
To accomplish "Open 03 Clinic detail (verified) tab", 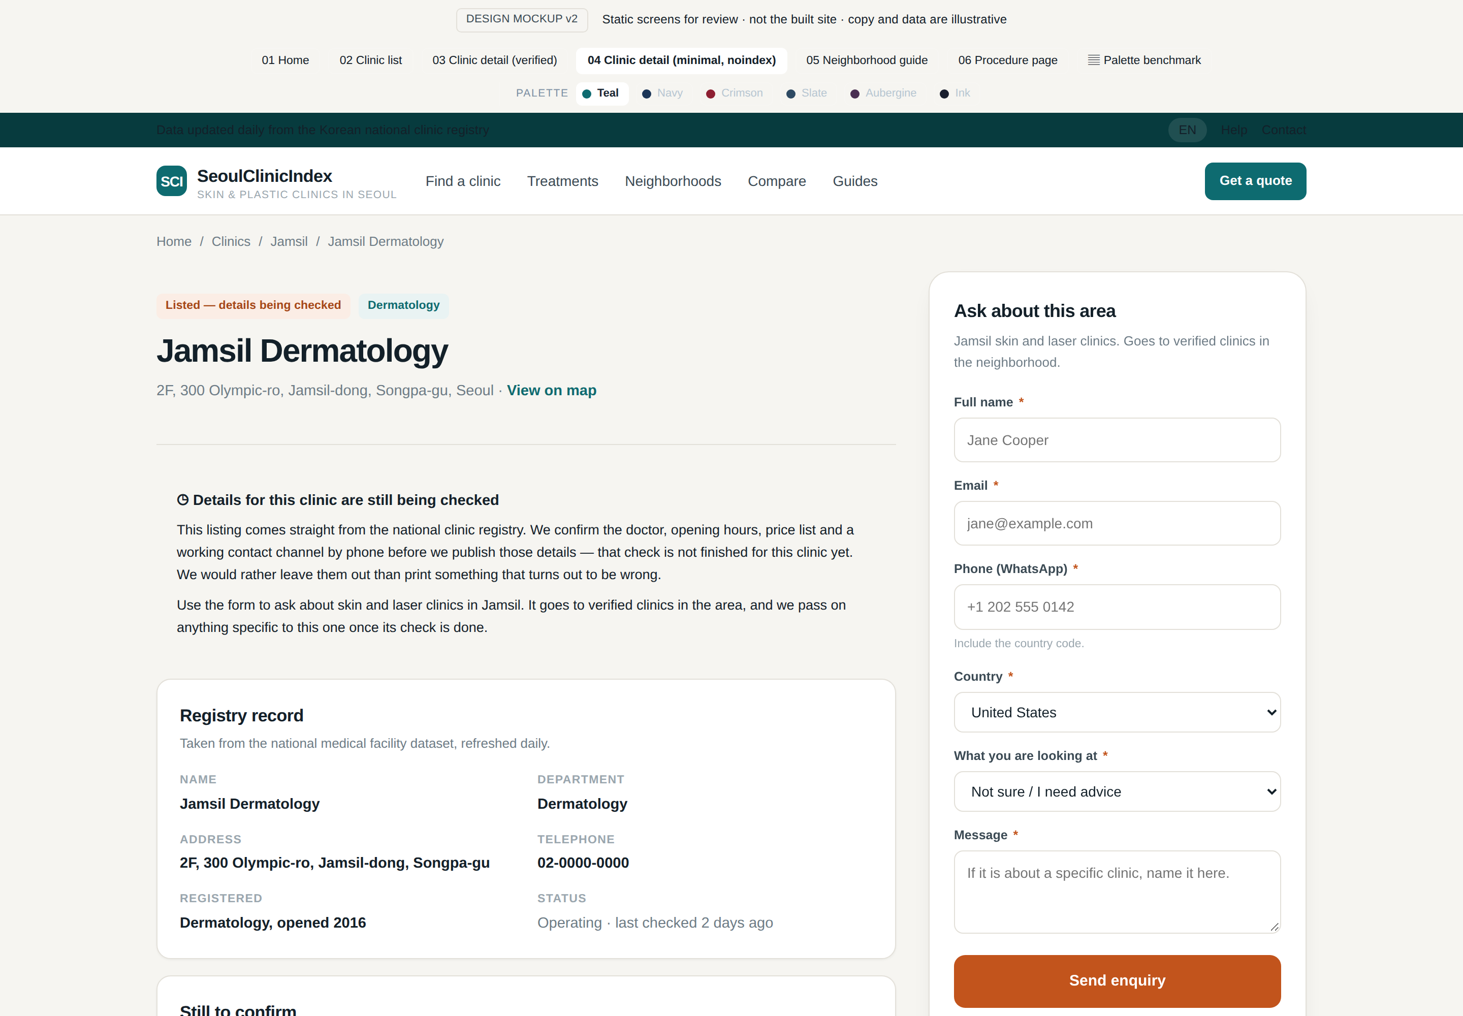I will click(495, 60).
